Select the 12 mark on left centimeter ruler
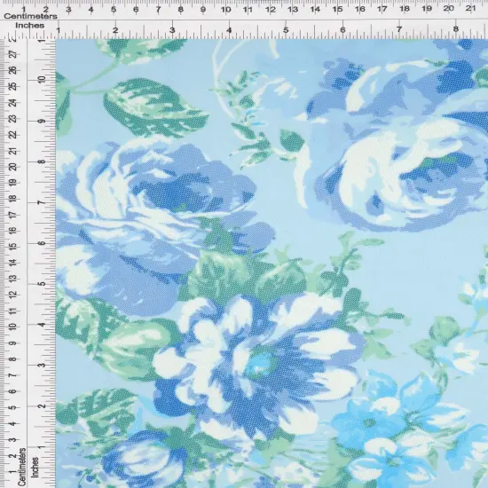488x488 pixels. pyautogui.click(x=13, y=295)
